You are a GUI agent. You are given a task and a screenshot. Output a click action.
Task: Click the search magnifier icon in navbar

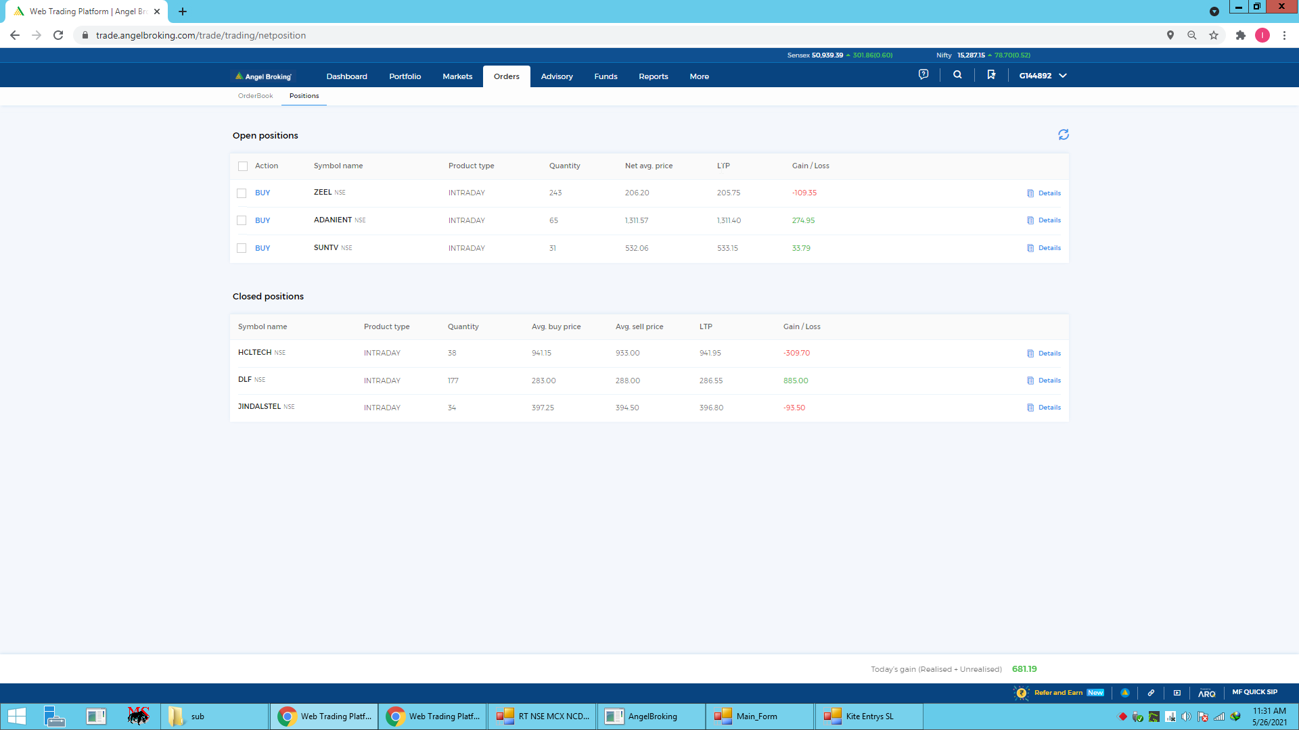click(957, 75)
